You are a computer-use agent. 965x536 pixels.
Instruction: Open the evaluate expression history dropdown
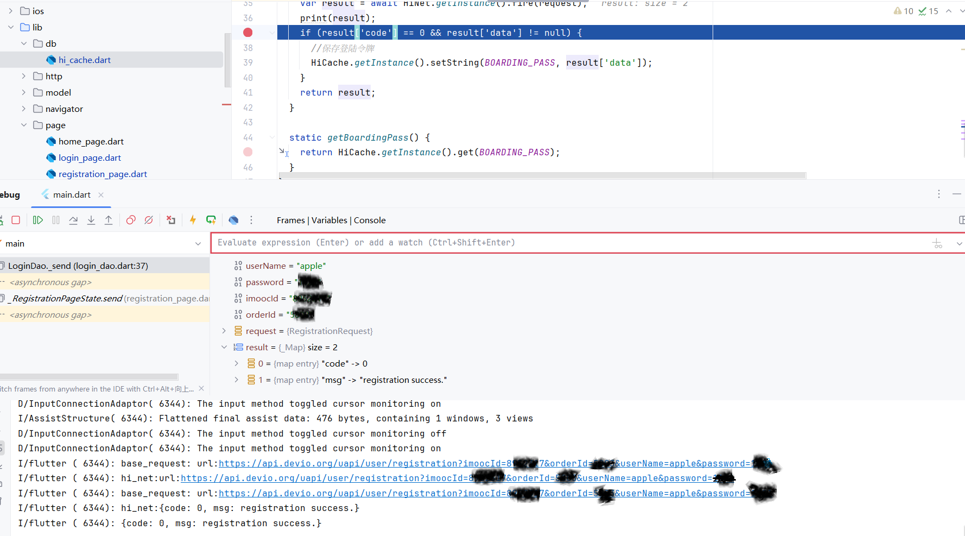coord(959,243)
